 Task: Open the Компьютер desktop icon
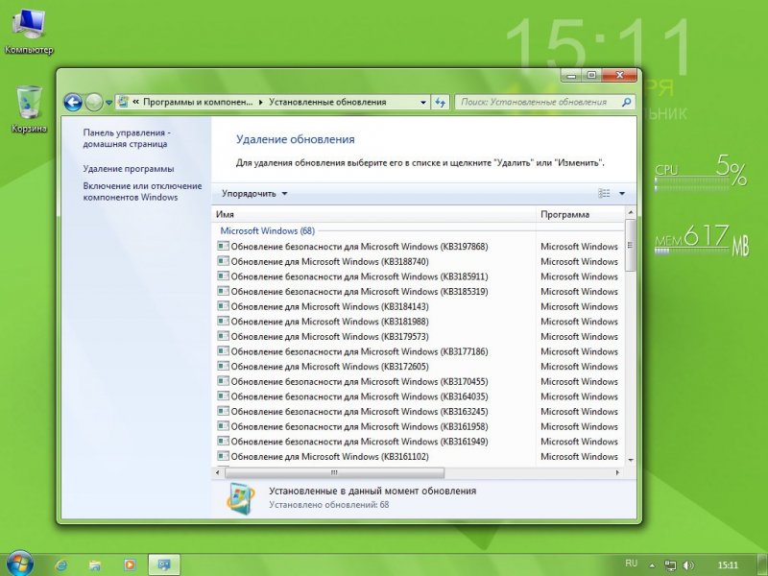coord(29,32)
